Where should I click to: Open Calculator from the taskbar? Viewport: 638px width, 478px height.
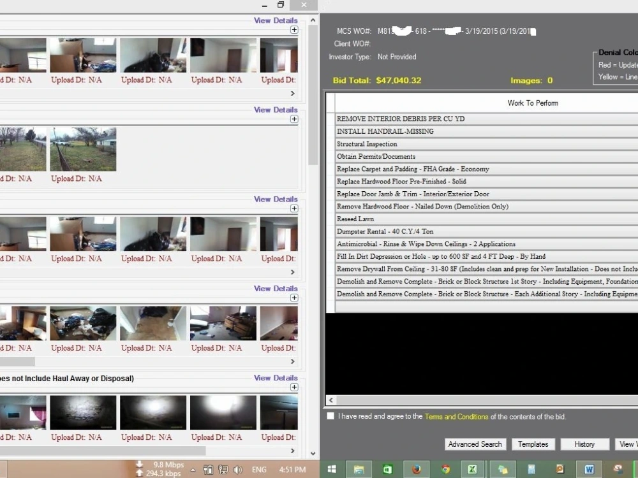pos(533,469)
